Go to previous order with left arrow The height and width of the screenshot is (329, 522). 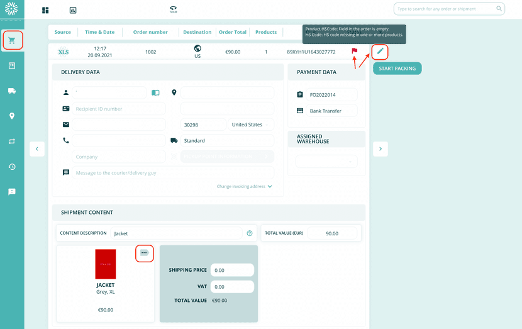[x=36, y=148]
